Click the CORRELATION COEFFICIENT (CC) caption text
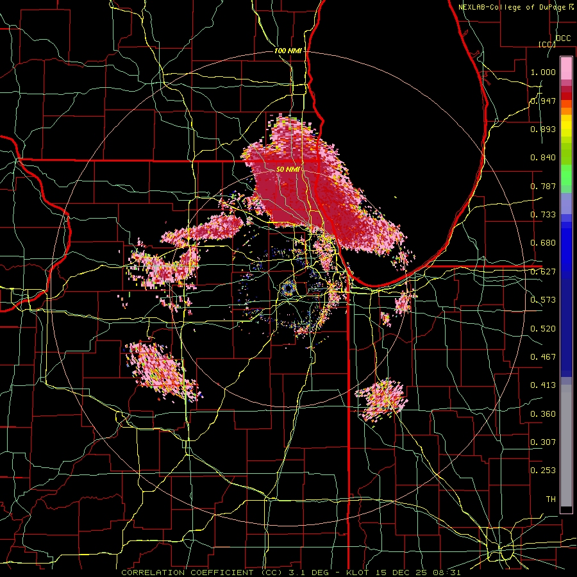This screenshot has height=577, width=577. pyautogui.click(x=202, y=573)
